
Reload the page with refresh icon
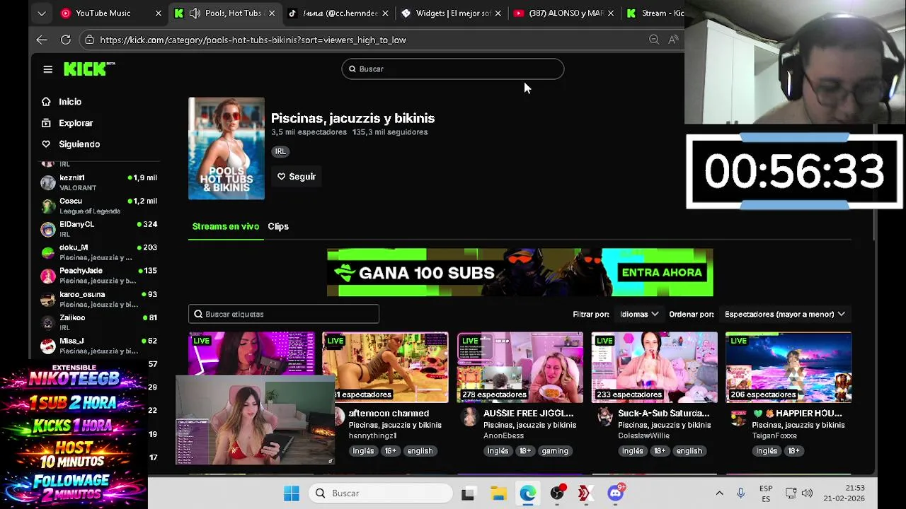pos(65,40)
